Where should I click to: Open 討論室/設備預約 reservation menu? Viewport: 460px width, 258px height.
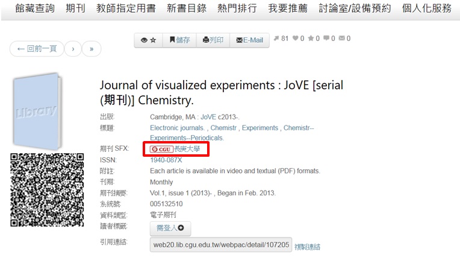[x=355, y=8]
